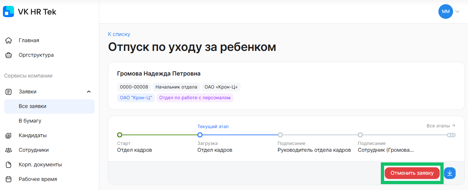Click the Корп. документы file icon

[x=9, y=165]
